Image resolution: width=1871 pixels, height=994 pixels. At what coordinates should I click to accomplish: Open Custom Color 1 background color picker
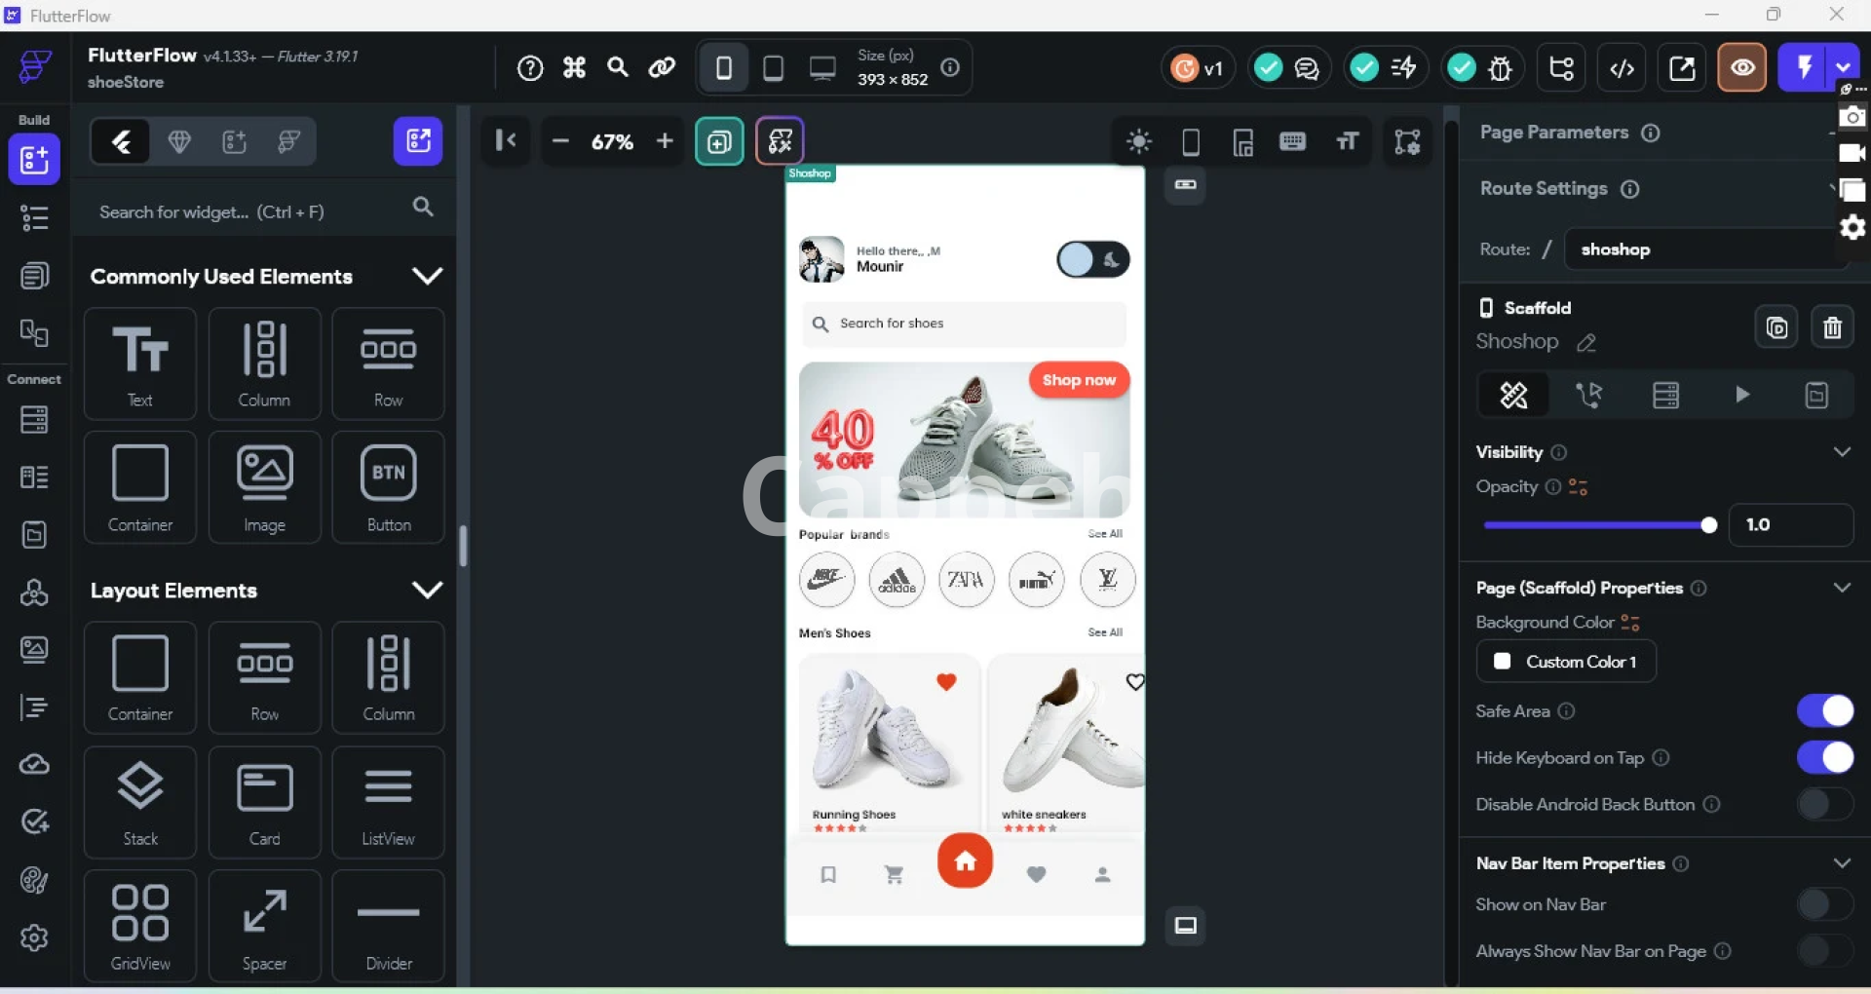point(1566,662)
